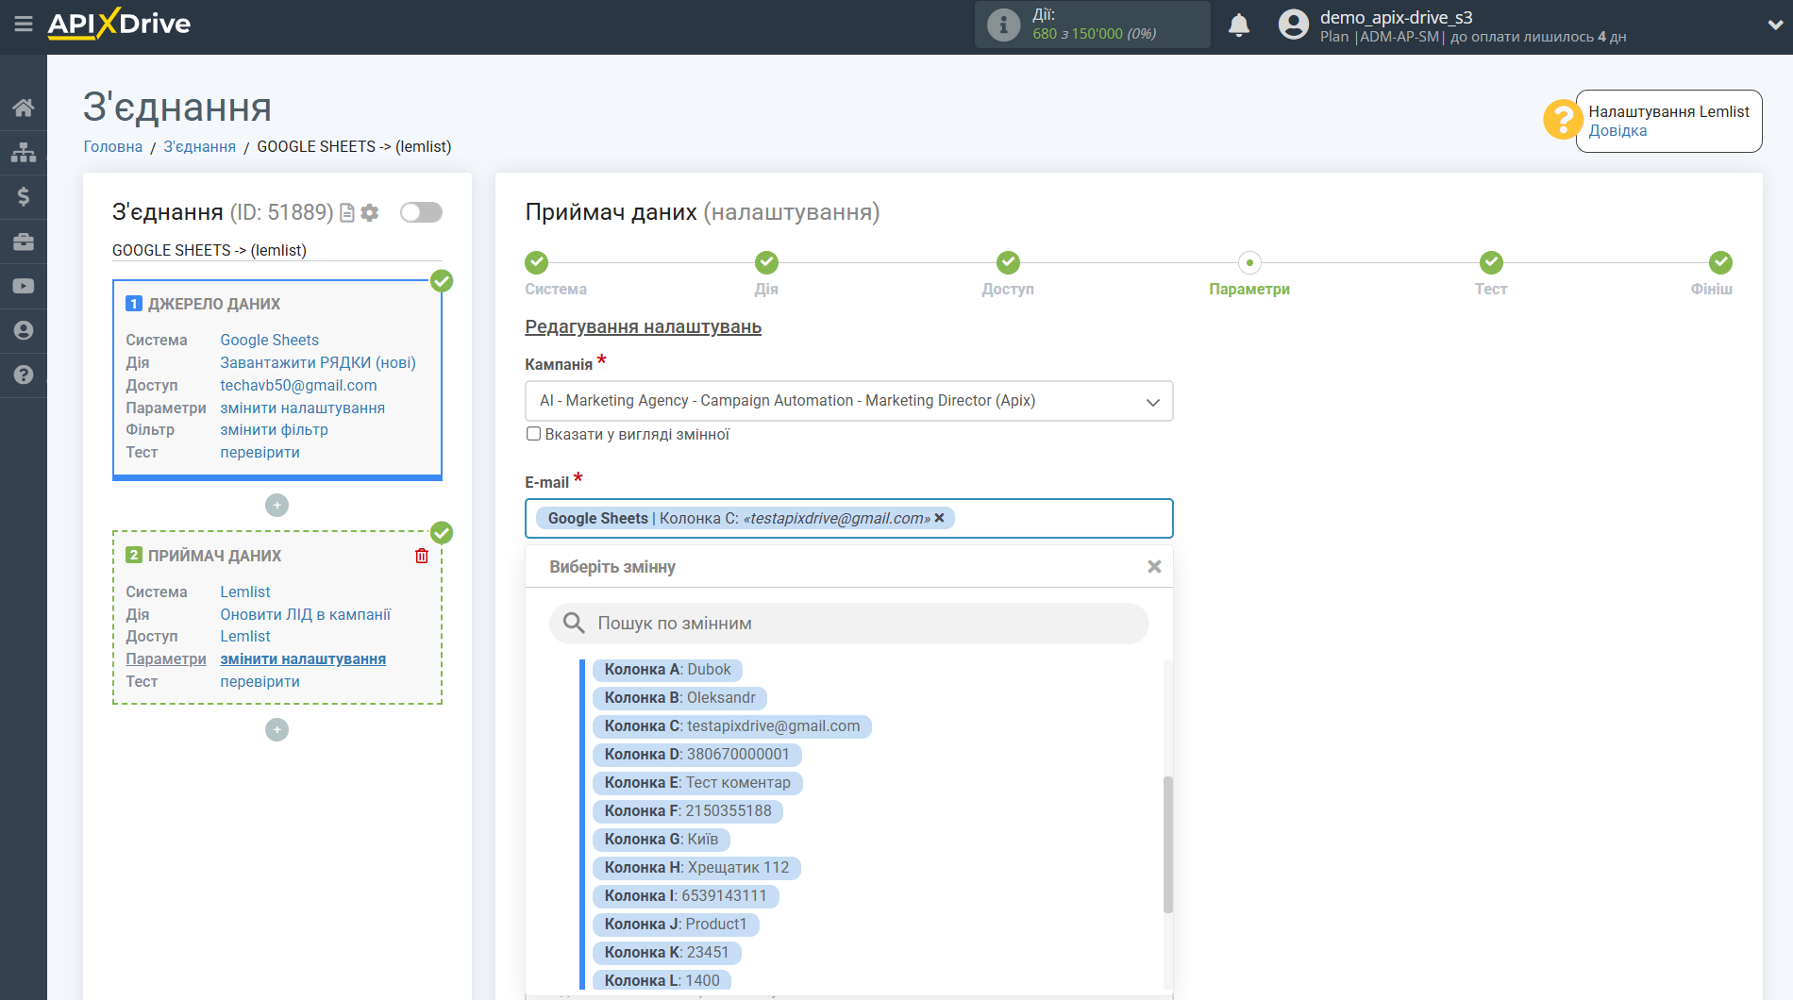Viewport: 1793px width, 1000px height.
Task: Select variable Колонка I: 6539143111
Action: point(685,896)
